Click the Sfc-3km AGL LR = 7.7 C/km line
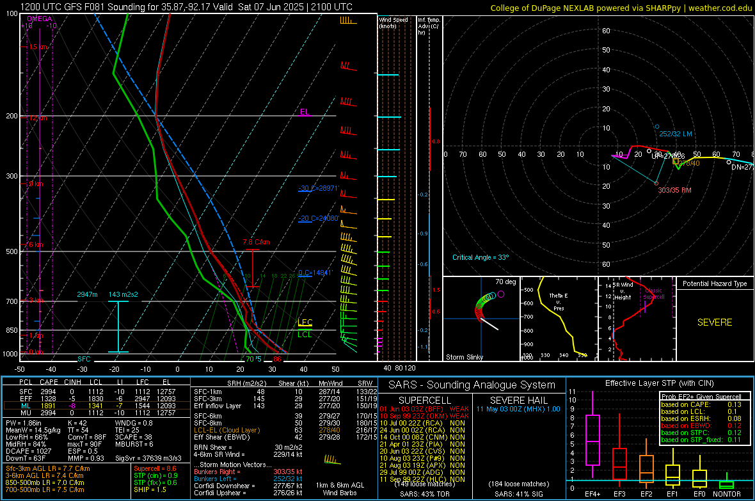 click(x=48, y=468)
